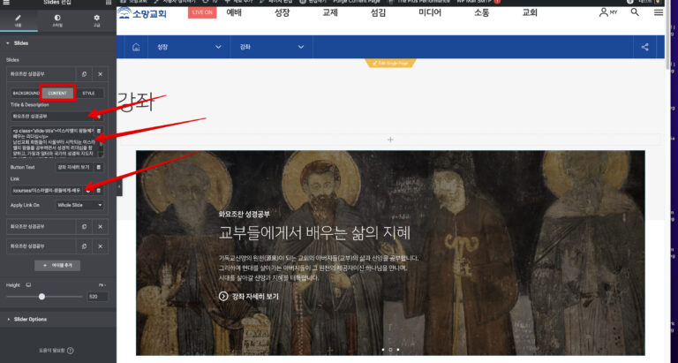
Task: Duplicate the second slide item
Action: pyautogui.click(x=85, y=226)
